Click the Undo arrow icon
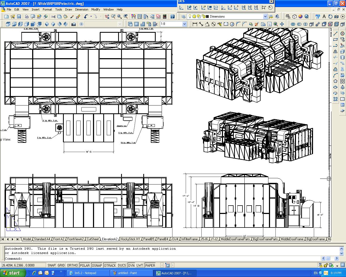The height and width of the screenshot is (277, 346). coord(86,17)
